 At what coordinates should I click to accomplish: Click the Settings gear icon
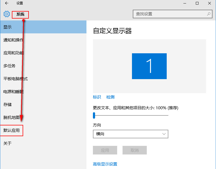pyautogui.click(x=6, y=14)
